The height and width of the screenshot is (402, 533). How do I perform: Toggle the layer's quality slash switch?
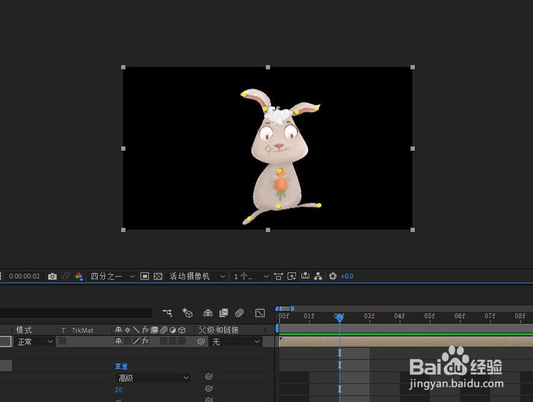coord(137,341)
